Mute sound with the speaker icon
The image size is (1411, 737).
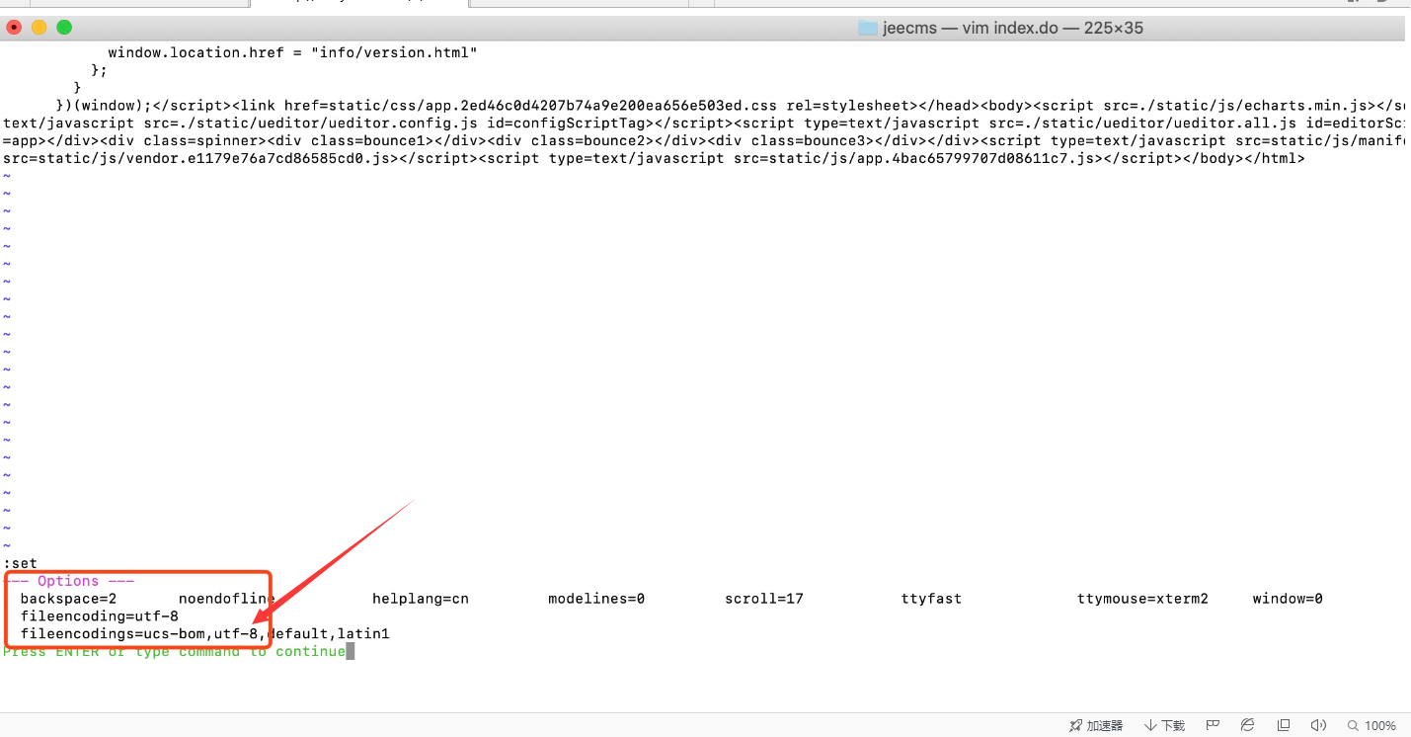click(x=1318, y=725)
